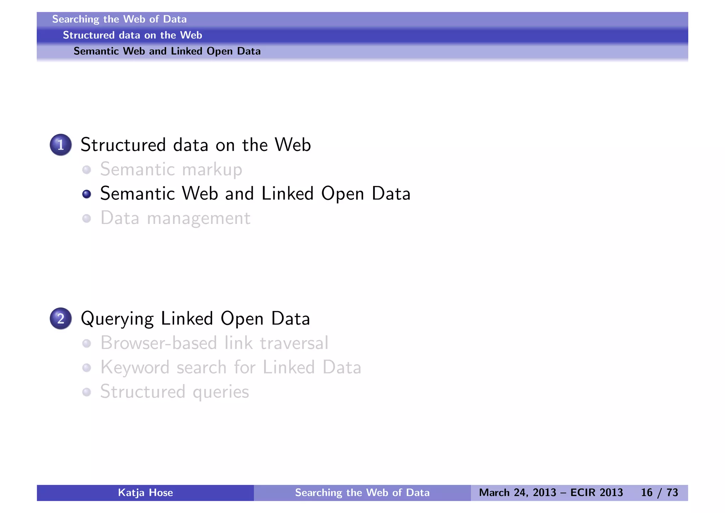
Task: Go to the 'Structured queries' subsection
Action: pos(175,392)
